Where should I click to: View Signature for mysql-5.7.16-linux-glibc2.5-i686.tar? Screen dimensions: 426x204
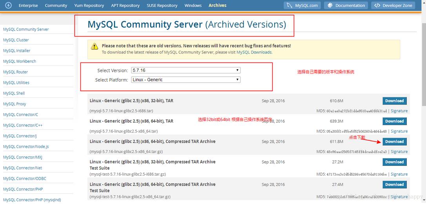pyautogui.click(x=399, y=111)
